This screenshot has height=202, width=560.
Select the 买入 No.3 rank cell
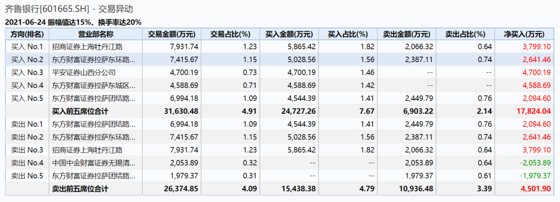pos(27,72)
